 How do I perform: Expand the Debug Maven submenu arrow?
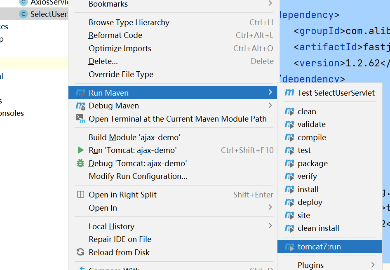(x=270, y=106)
